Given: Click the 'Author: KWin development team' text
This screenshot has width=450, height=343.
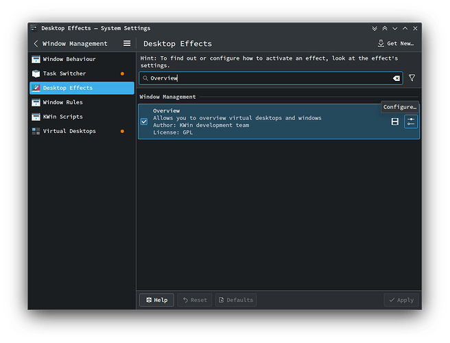Looking at the screenshot, I should (201, 125).
